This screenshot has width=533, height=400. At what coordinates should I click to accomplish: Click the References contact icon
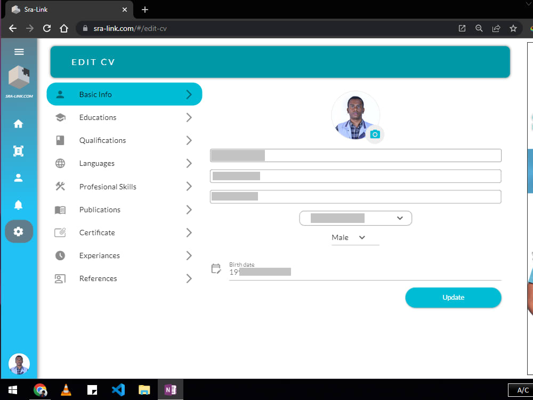coord(60,278)
